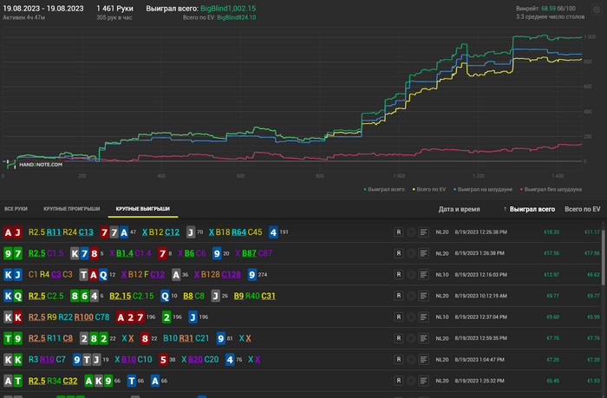Image resolution: width=607 pixels, height=398 pixels.
Task: Click the 'BigBlind824.10' EV total value
Action: (x=237, y=17)
